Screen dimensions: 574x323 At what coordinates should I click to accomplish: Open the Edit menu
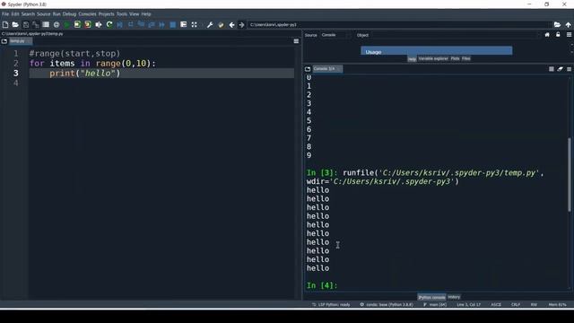pos(15,14)
